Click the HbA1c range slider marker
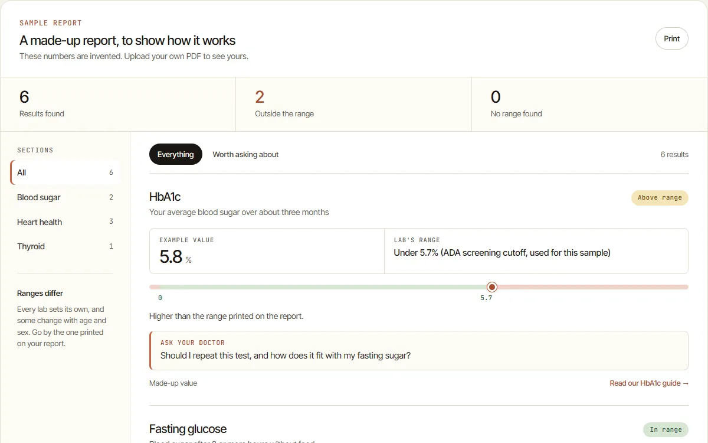 492,287
